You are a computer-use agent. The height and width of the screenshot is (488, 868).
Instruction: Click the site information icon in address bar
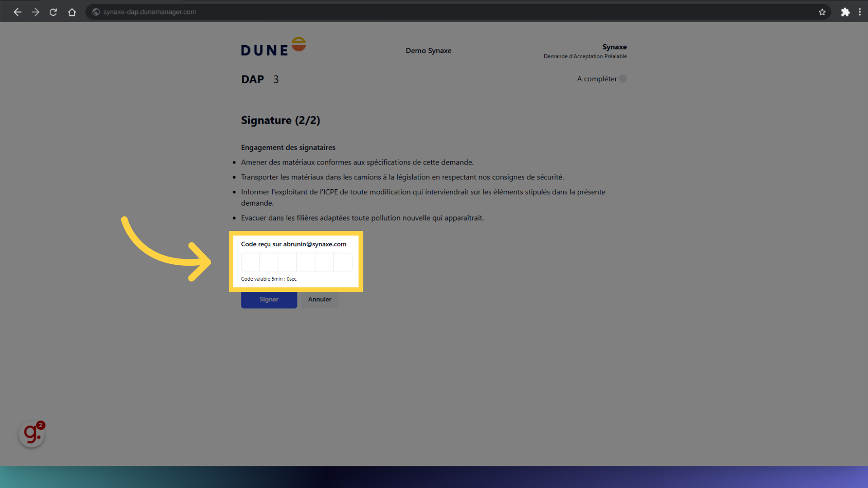[95, 12]
